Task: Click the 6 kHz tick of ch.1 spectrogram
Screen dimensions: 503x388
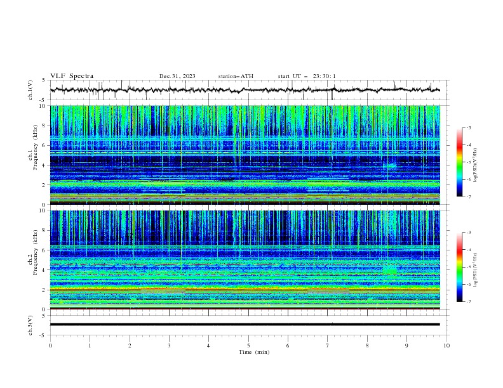Action: (x=45, y=145)
